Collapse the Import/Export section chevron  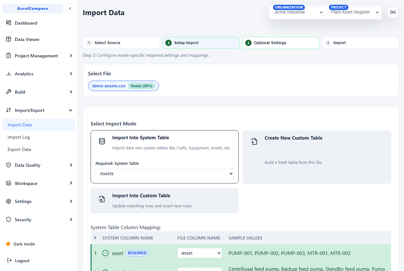pos(71,110)
